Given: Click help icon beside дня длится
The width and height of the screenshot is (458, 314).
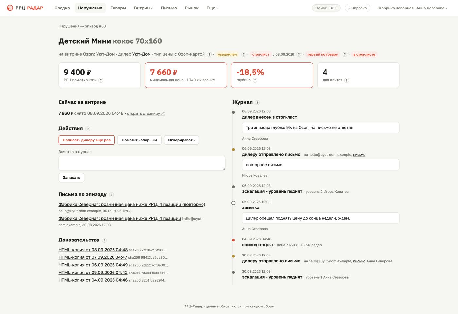Looking at the screenshot, I should 347,80.
